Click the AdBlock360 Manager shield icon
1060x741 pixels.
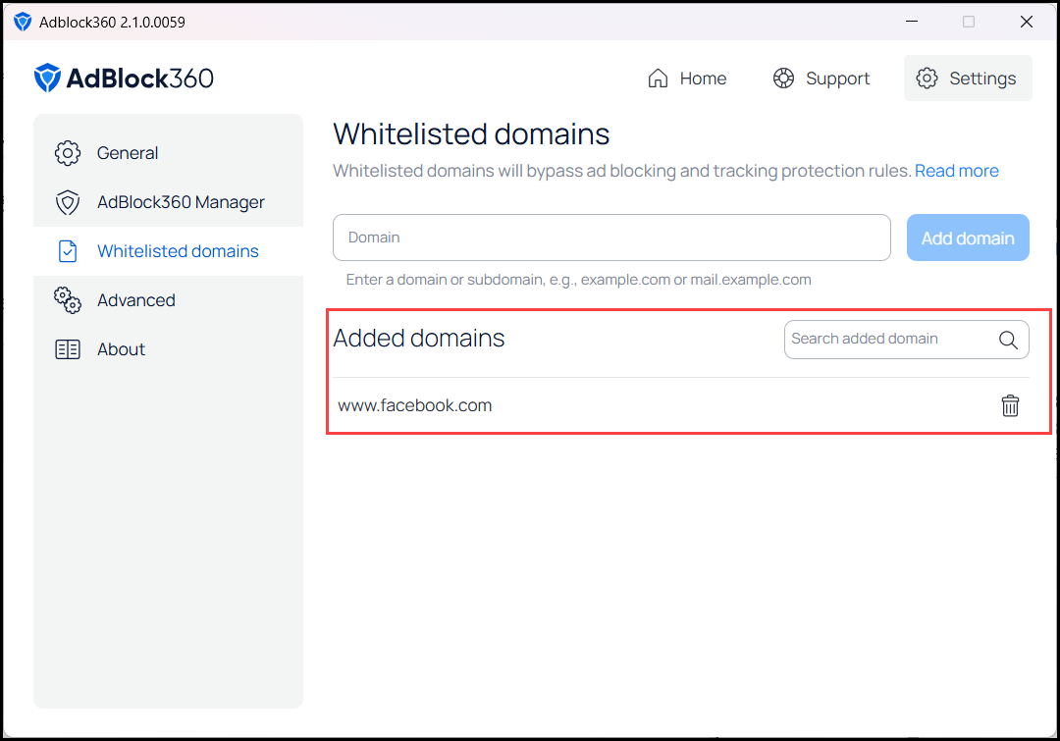click(x=68, y=202)
